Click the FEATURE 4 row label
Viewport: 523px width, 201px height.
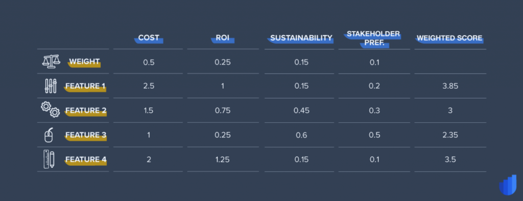click(x=86, y=160)
